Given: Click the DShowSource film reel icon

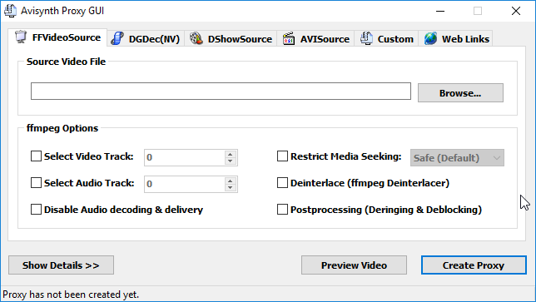Looking at the screenshot, I should pyautogui.click(x=196, y=38).
